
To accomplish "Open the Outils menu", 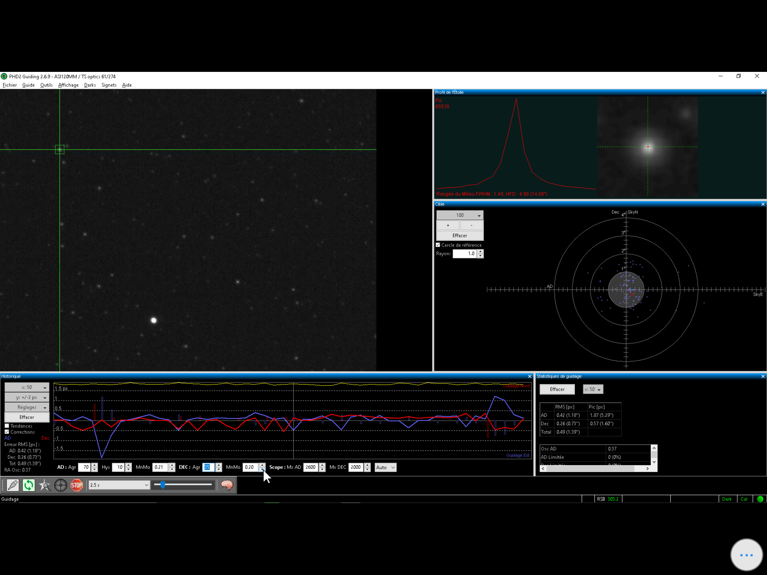I will point(46,85).
